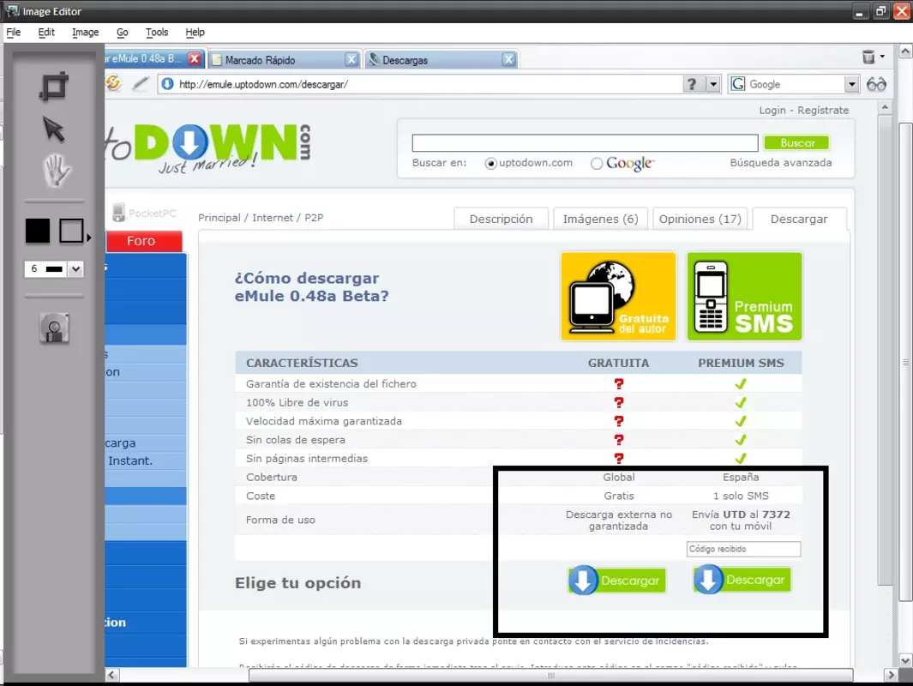
Task: Select the Google search radio button
Action: (x=597, y=164)
